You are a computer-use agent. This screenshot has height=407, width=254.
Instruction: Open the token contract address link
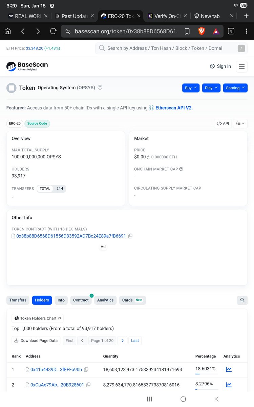tap(71, 236)
